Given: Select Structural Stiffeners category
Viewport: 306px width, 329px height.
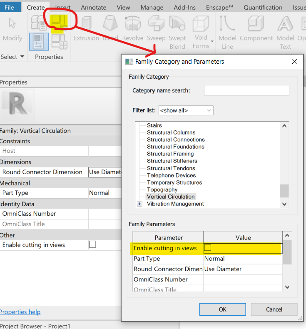Looking at the screenshot, I should pos(172,161).
